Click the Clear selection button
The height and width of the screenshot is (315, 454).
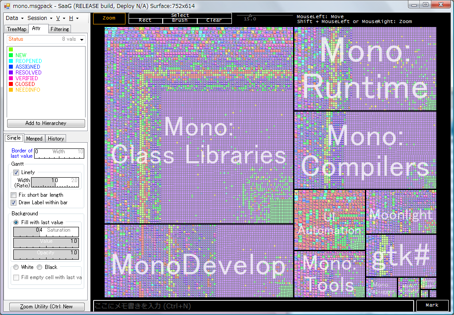click(214, 20)
